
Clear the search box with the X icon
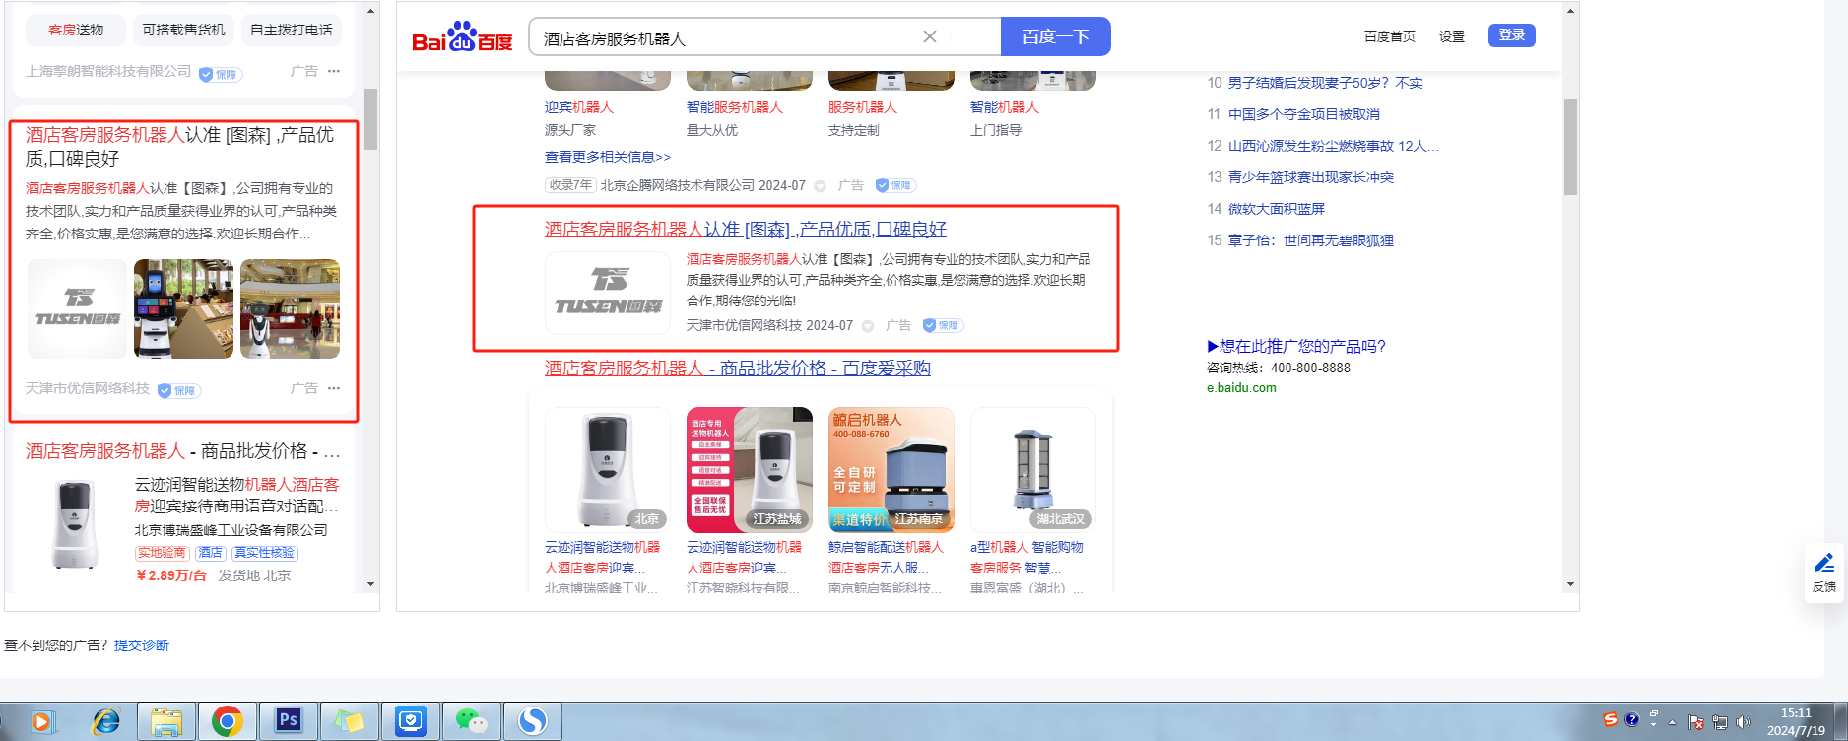point(929,36)
